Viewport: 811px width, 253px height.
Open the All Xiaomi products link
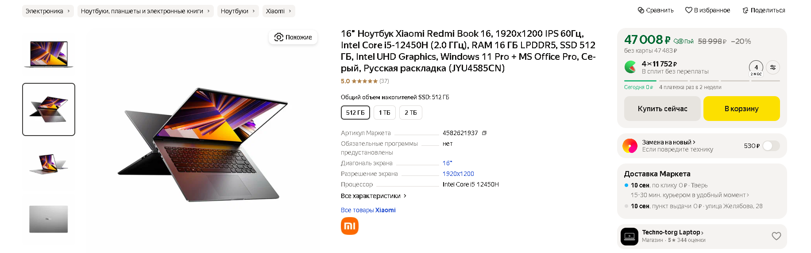(368, 210)
